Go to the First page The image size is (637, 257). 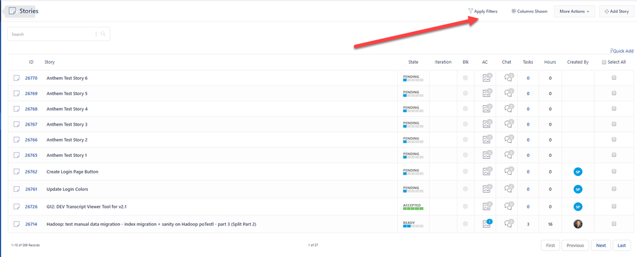(x=550, y=246)
